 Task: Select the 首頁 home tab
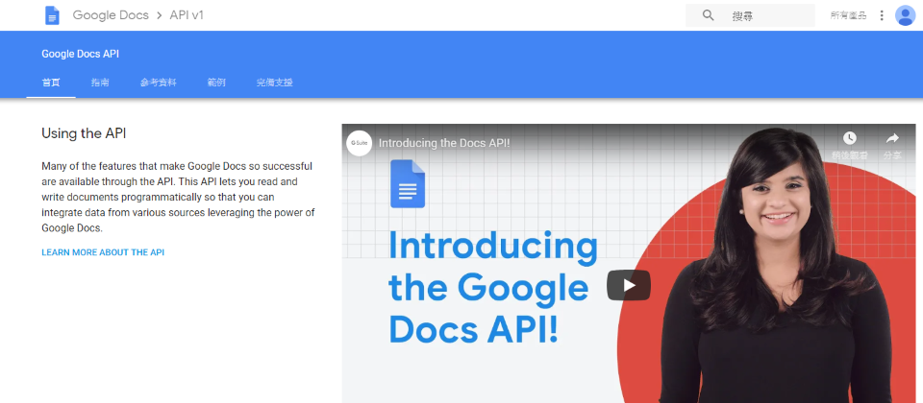pos(51,83)
